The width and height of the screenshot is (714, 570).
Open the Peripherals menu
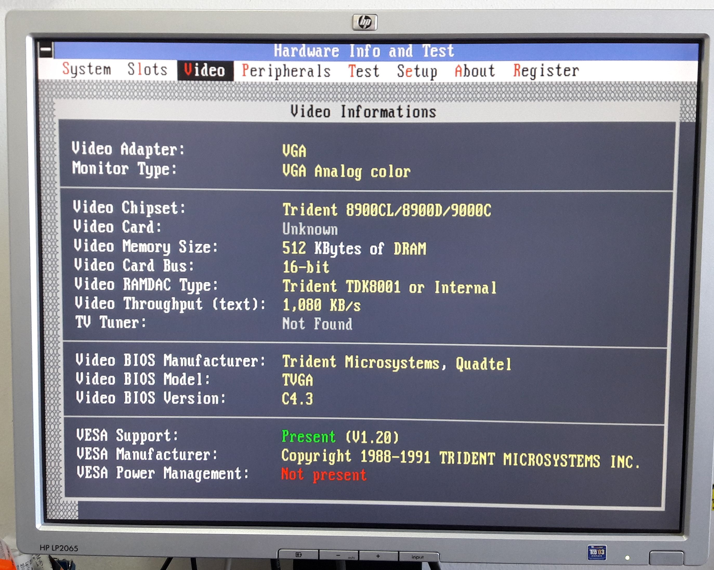click(x=286, y=71)
